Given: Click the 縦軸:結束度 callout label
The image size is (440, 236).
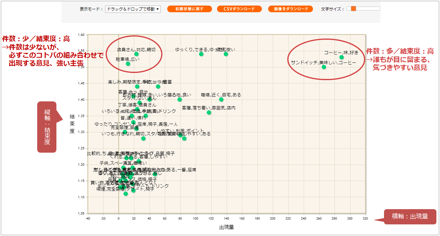Looking at the screenshot, I should pos(47,127).
